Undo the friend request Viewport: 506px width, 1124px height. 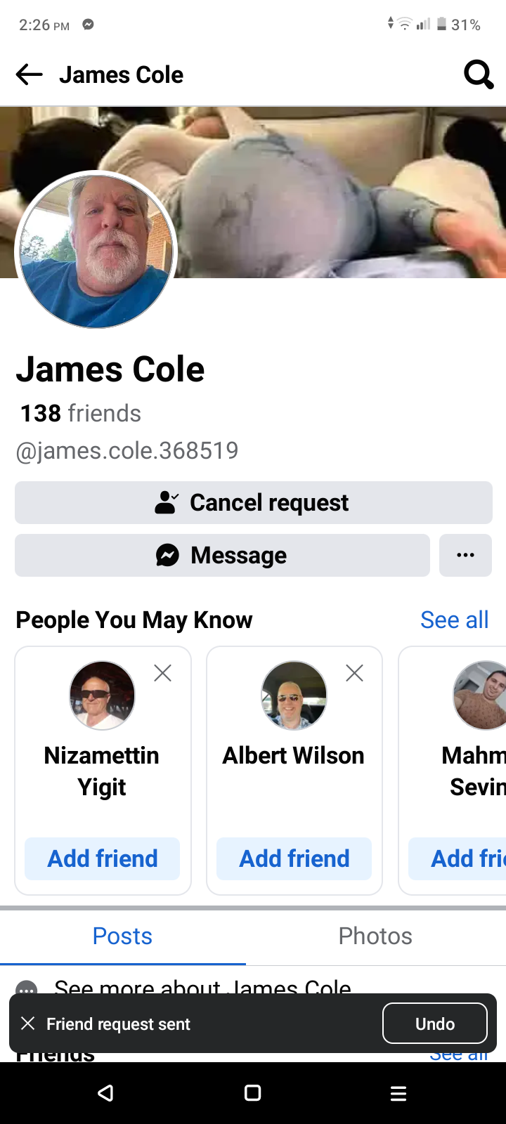tap(434, 1024)
